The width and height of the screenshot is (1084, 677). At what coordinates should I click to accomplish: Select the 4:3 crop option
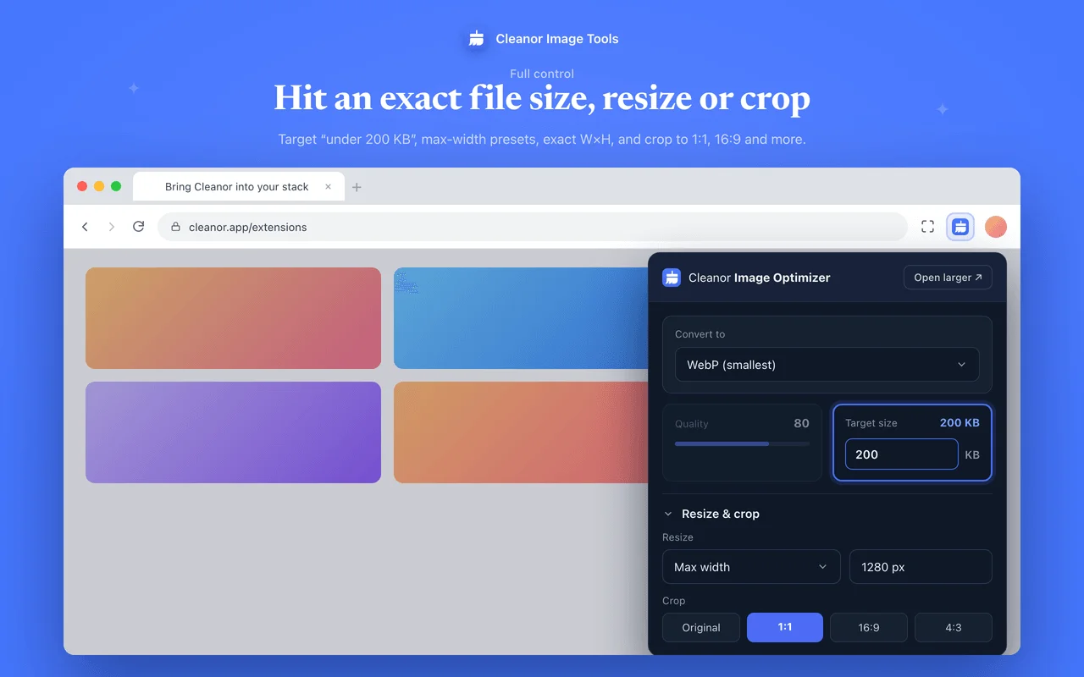[954, 628]
